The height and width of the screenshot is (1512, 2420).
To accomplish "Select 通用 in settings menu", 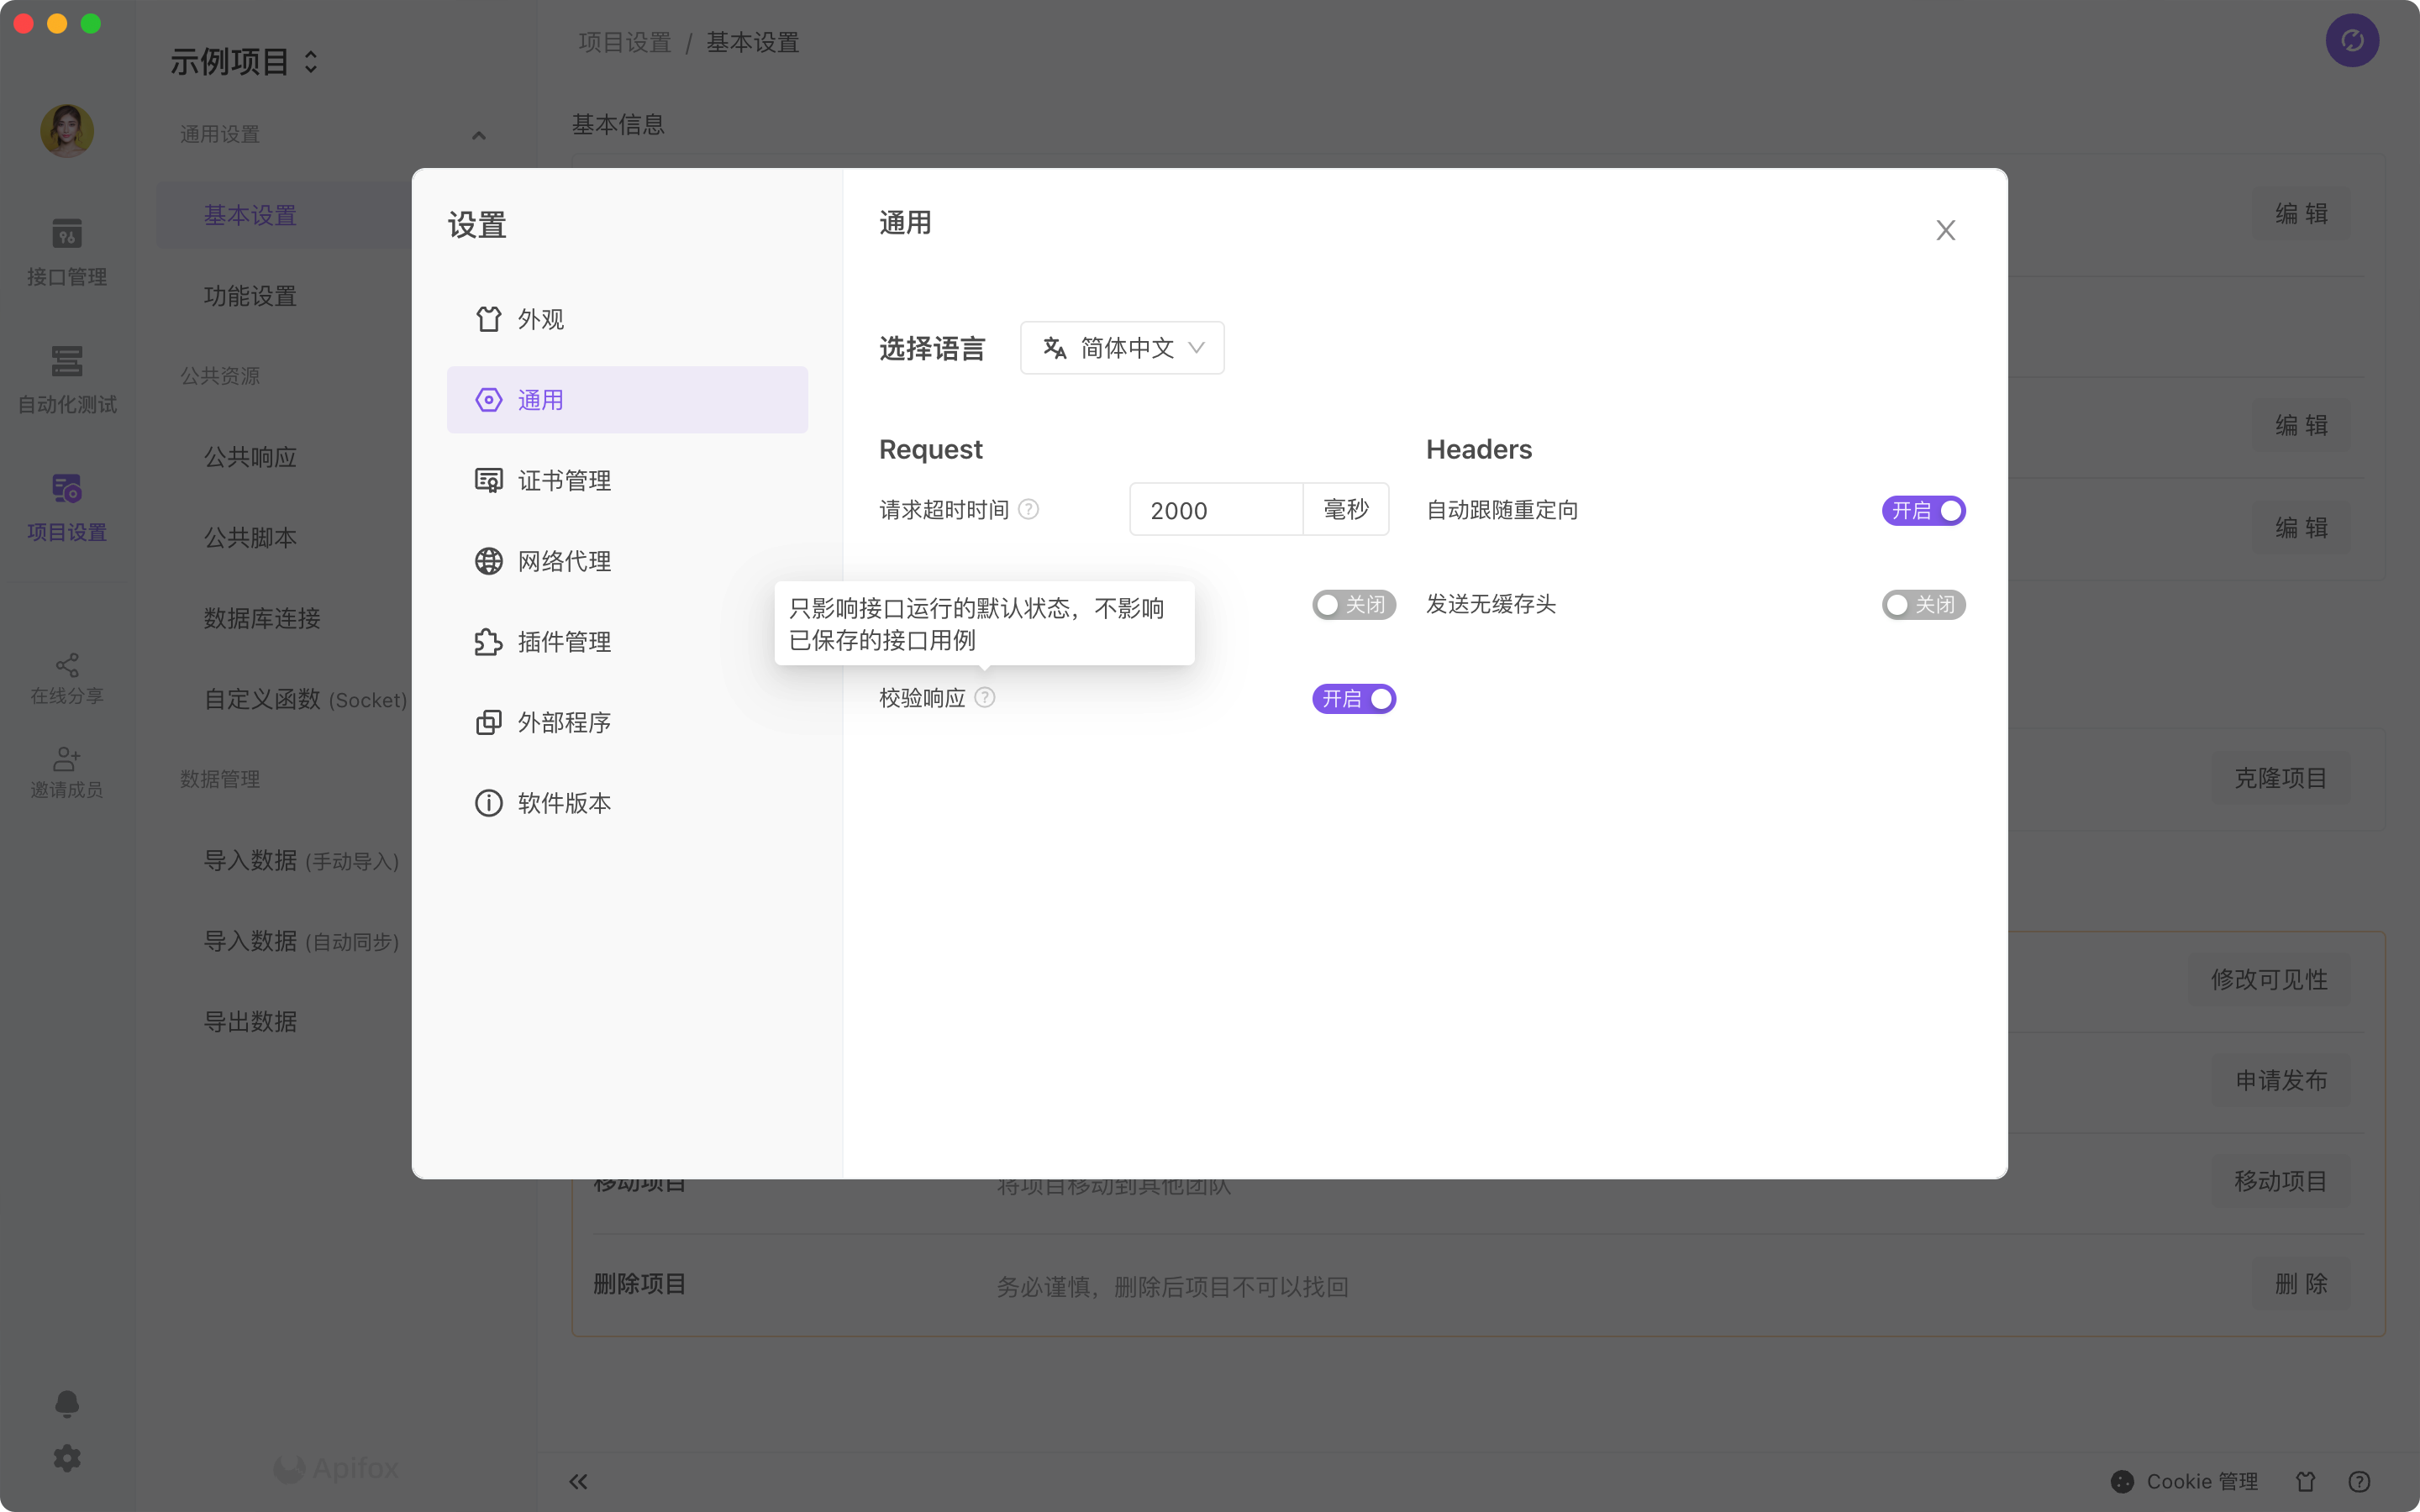I will pyautogui.click(x=627, y=400).
